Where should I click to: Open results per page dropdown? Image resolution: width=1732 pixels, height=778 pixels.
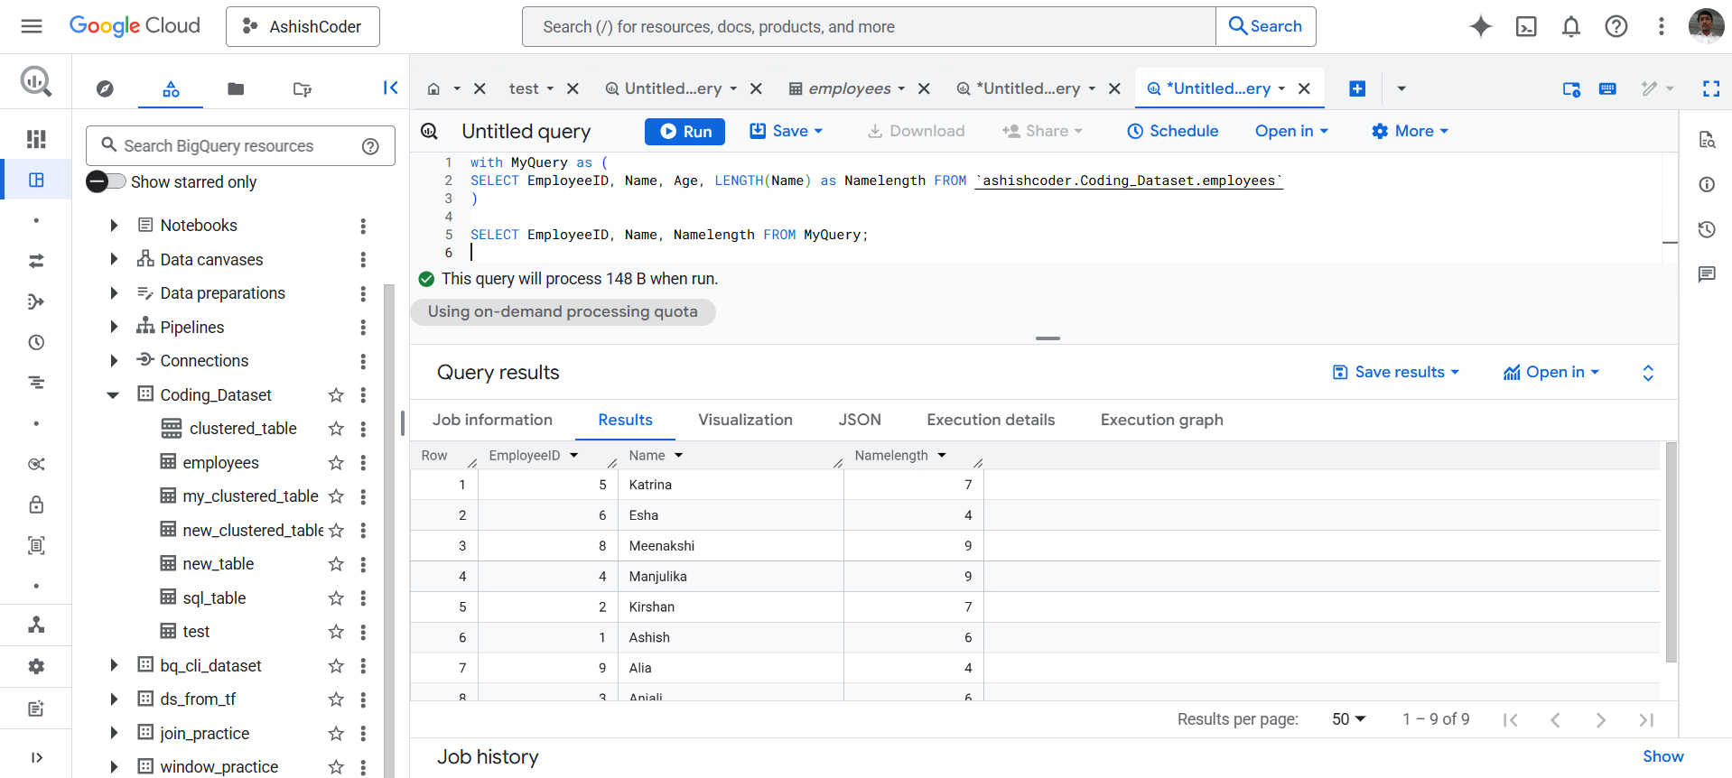click(1349, 719)
